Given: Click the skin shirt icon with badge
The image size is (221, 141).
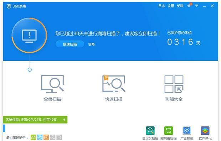Looking at the screenshot, I should (189, 5).
